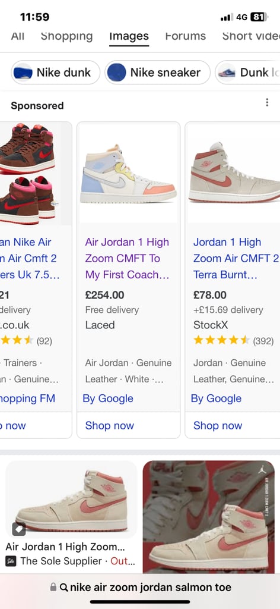Viewport: 280px width, 609px height.
Task: Tap the product tag icon on the Sole Supplier image
Action: pos(19,529)
